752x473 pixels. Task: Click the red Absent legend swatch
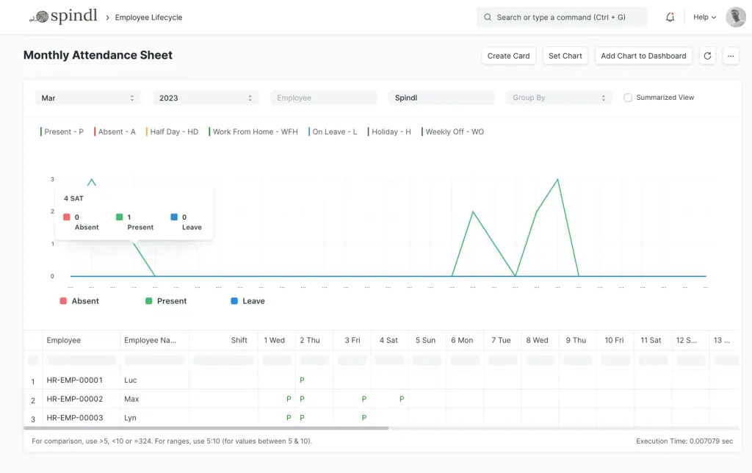pyautogui.click(x=63, y=301)
